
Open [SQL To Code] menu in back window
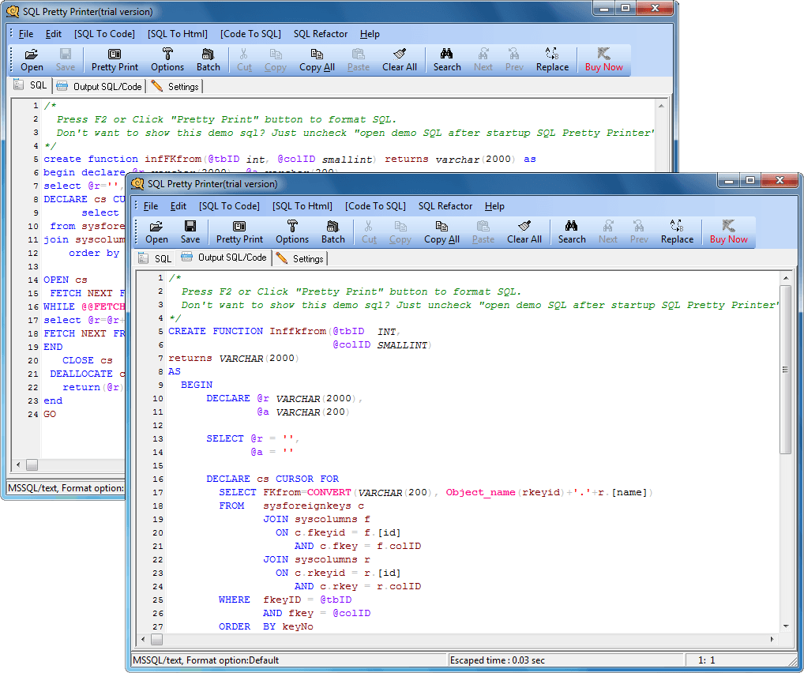tap(104, 34)
